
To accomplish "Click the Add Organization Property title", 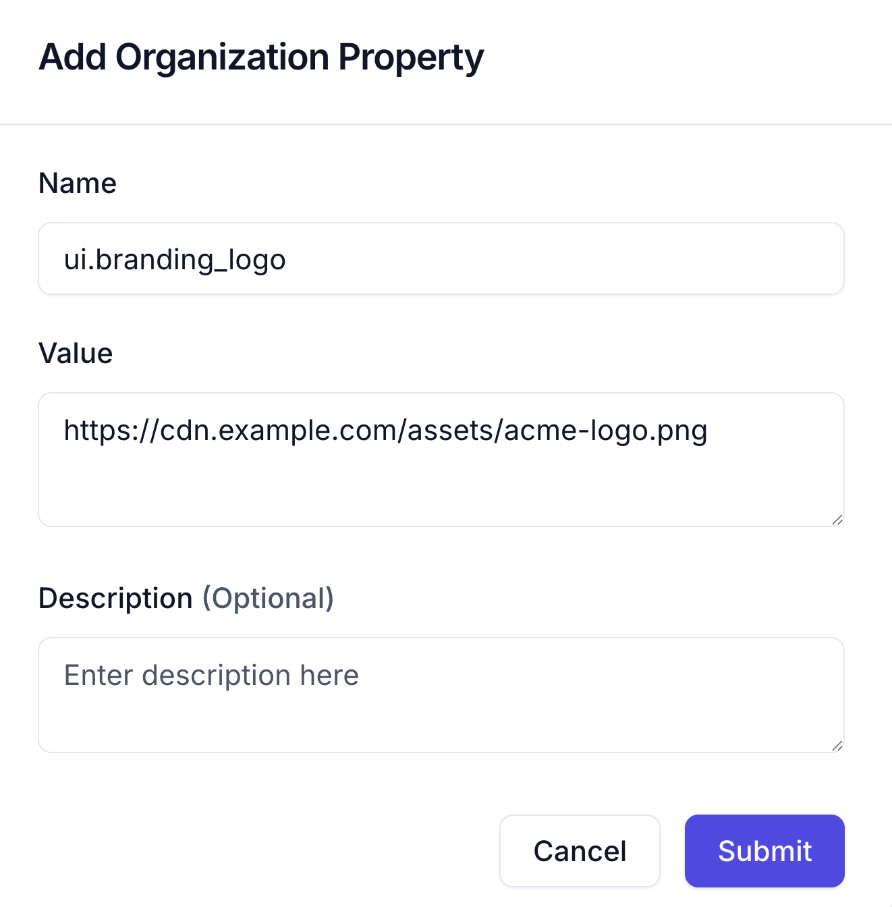I will coord(261,57).
